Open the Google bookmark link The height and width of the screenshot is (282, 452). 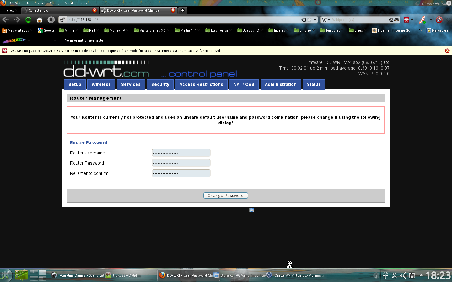point(46,30)
